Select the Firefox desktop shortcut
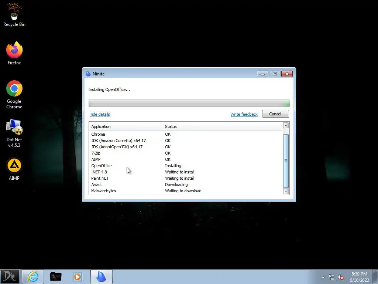Viewport: 378px width, 284px height. [x=14, y=53]
